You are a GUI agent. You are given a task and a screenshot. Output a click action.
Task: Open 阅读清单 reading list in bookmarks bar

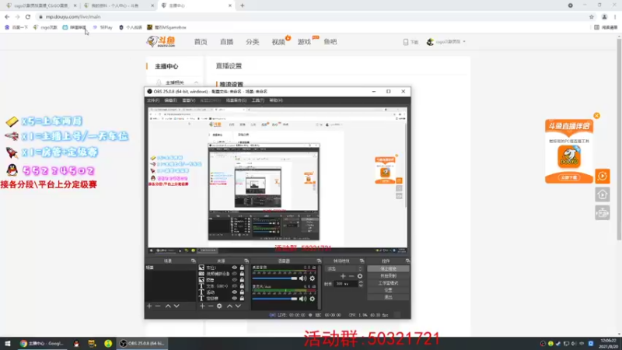click(x=607, y=27)
